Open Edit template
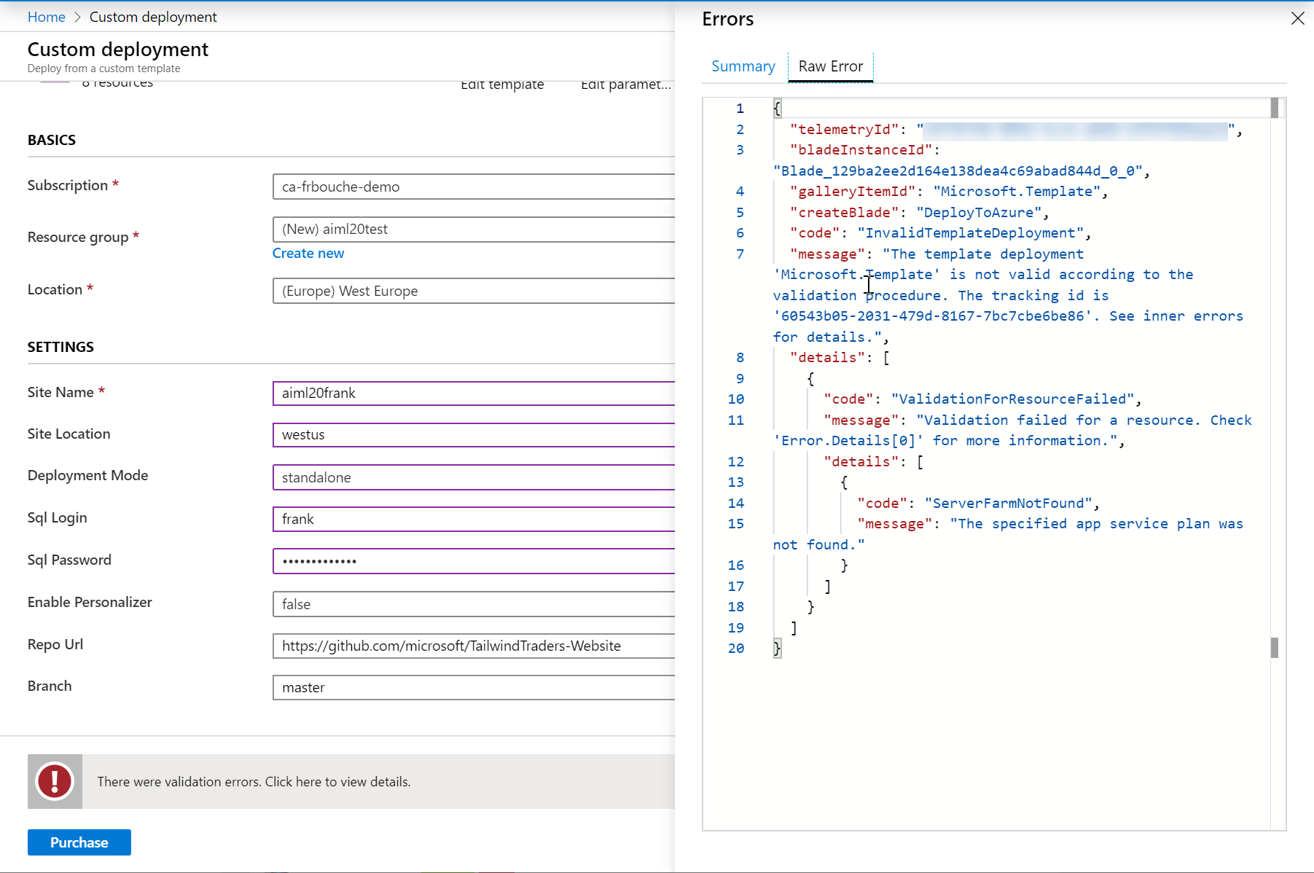Viewport: 1314px width, 873px height. coord(501,85)
